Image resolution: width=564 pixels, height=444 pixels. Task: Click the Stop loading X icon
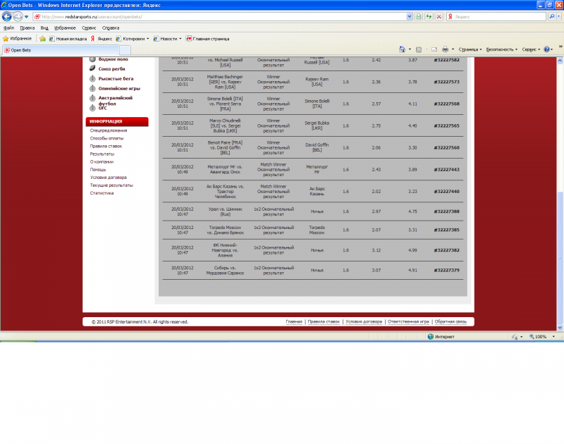tap(439, 16)
